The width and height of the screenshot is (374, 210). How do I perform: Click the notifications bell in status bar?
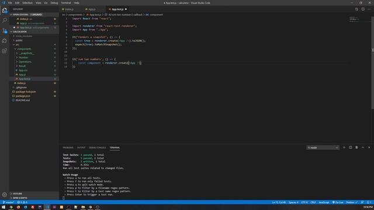[369, 202]
